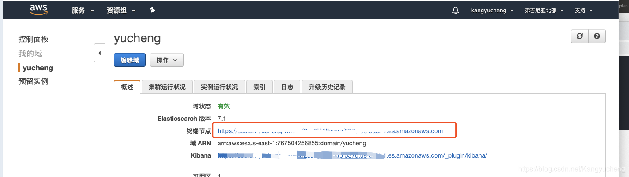Open the 操作 actions dropdown

point(167,60)
